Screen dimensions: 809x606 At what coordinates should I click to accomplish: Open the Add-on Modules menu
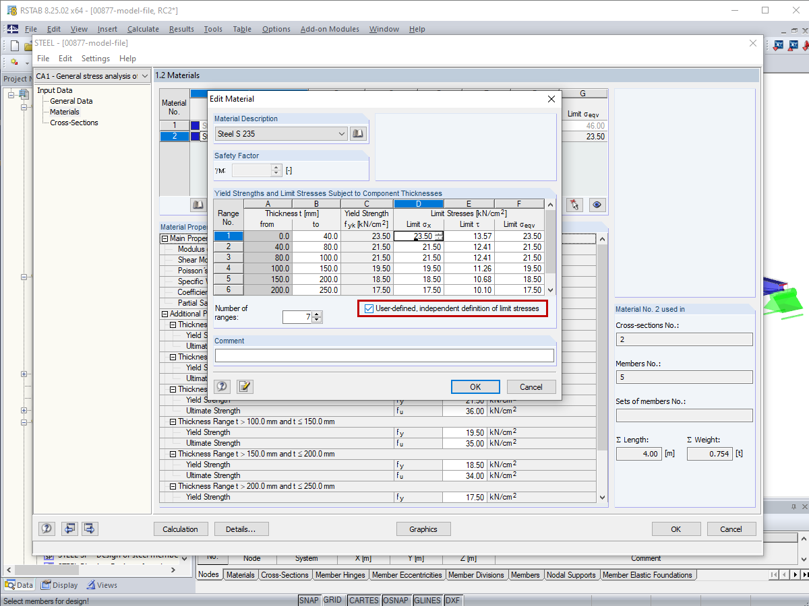(x=330, y=29)
